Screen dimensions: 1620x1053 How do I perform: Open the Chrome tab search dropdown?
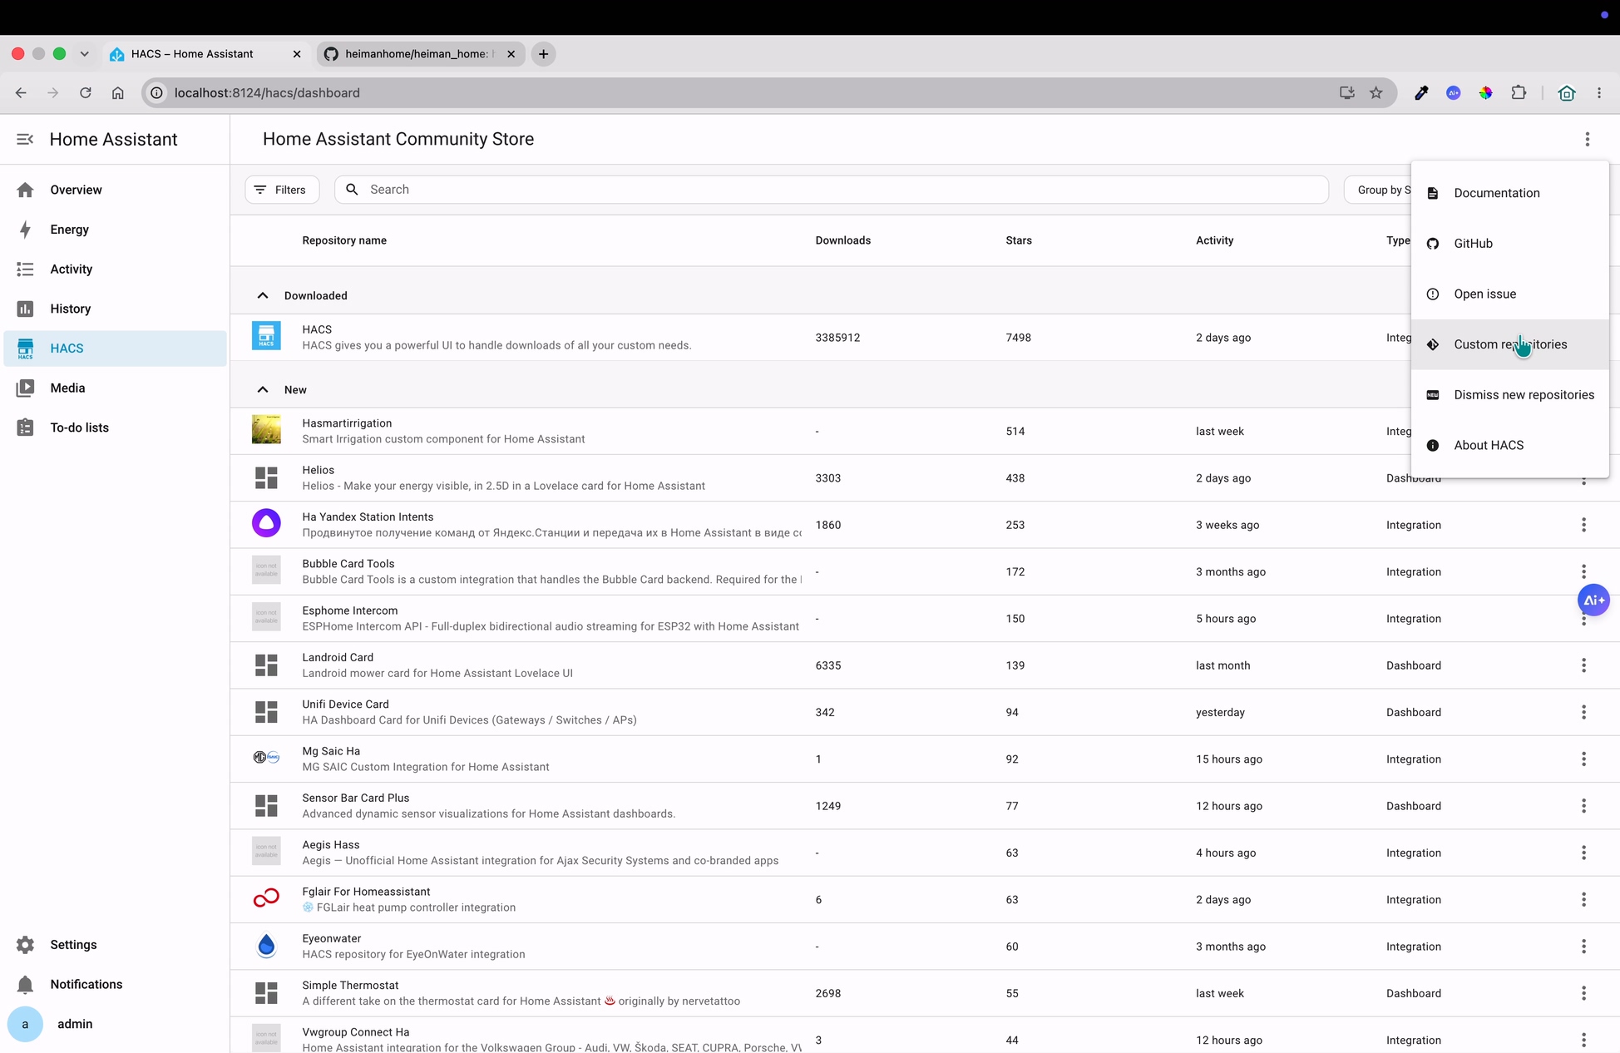pyautogui.click(x=84, y=54)
